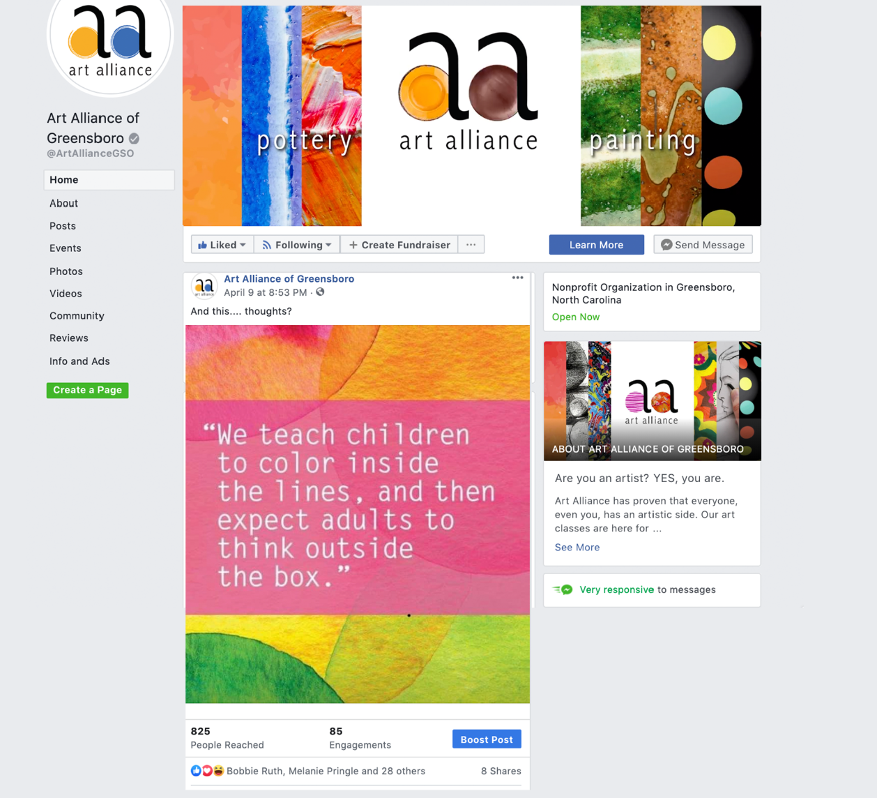This screenshot has width=877, height=798.
Task: Click the responsive messages chat icon
Action: (563, 590)
